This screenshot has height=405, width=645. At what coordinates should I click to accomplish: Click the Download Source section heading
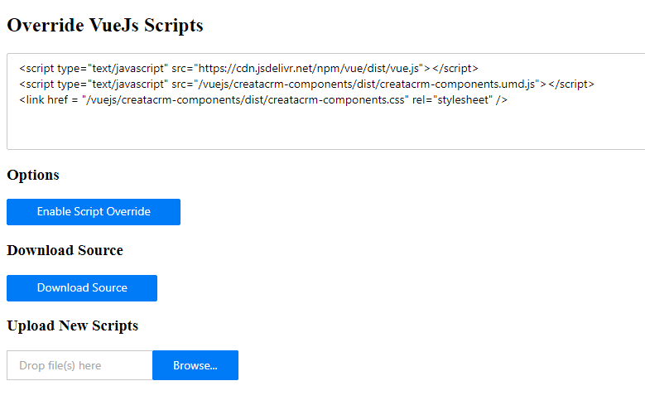pyautogui.click(x=65, y=250)
